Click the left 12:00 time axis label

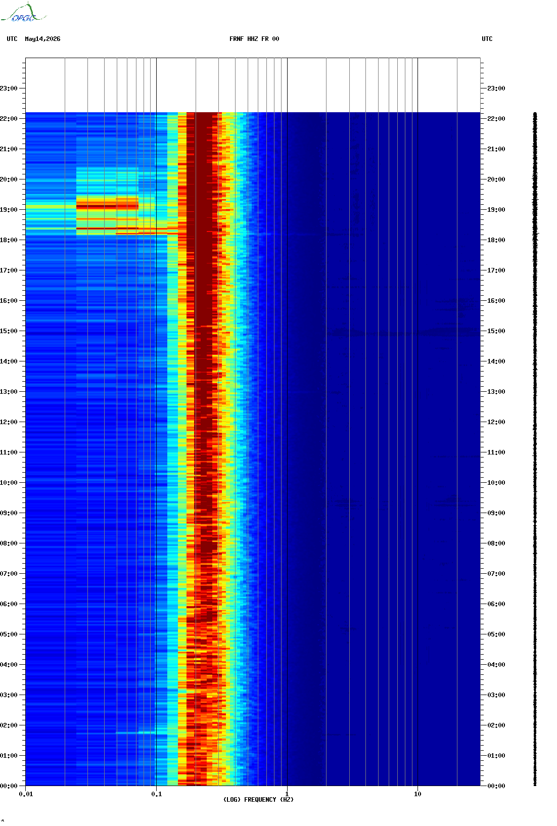(x=9, y=422)
